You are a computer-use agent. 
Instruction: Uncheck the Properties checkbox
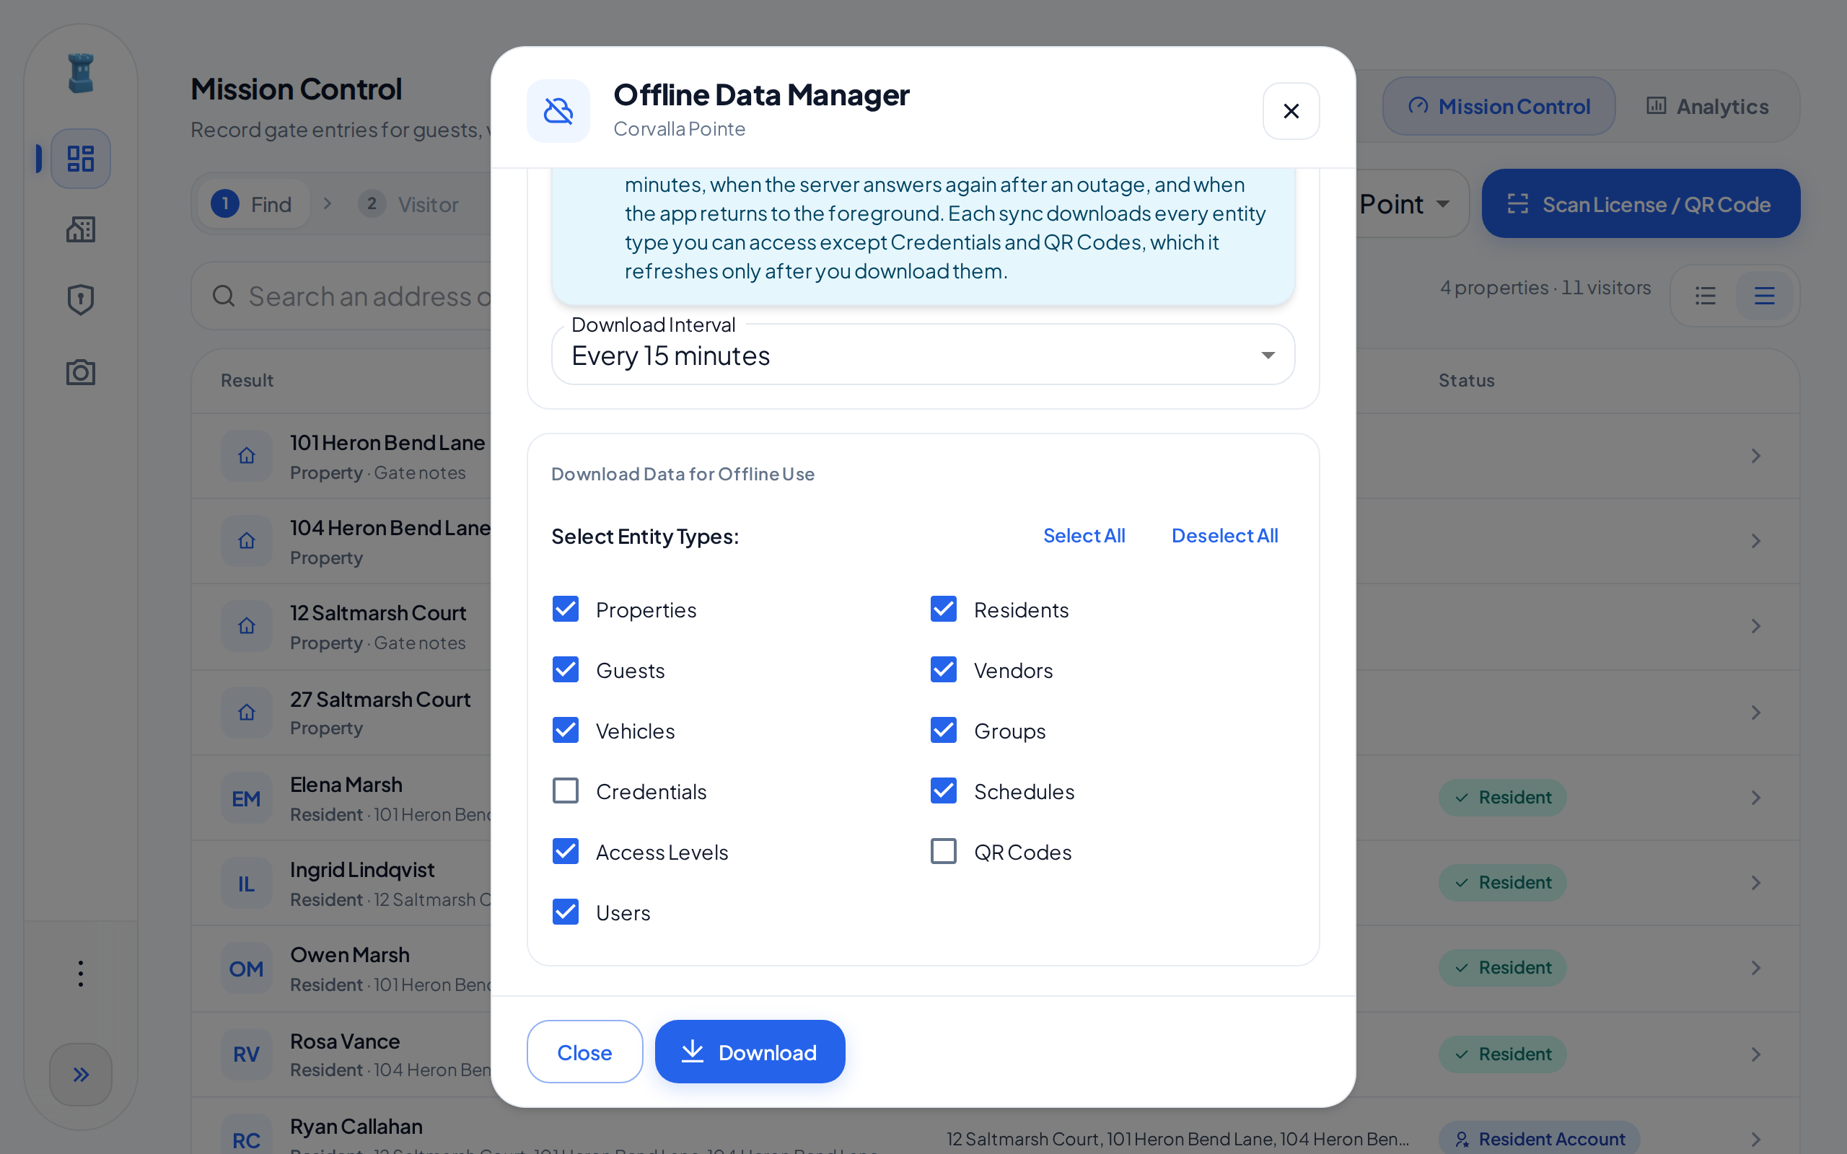566,609
